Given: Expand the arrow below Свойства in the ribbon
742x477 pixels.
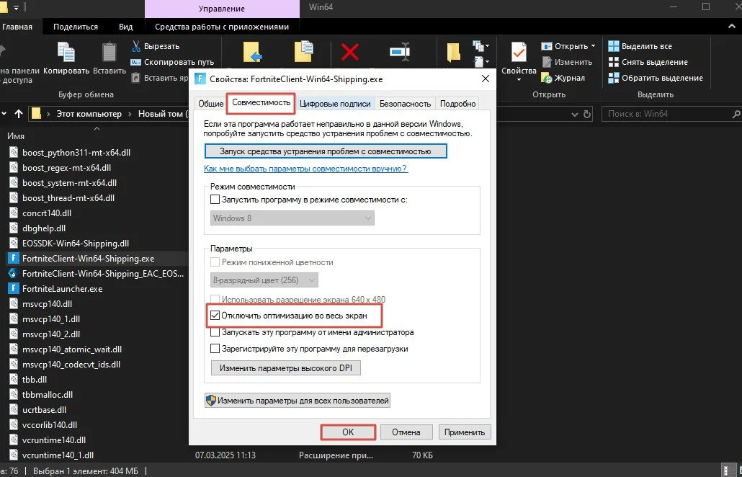Looking at the screenshot, I should click(519, 79).
